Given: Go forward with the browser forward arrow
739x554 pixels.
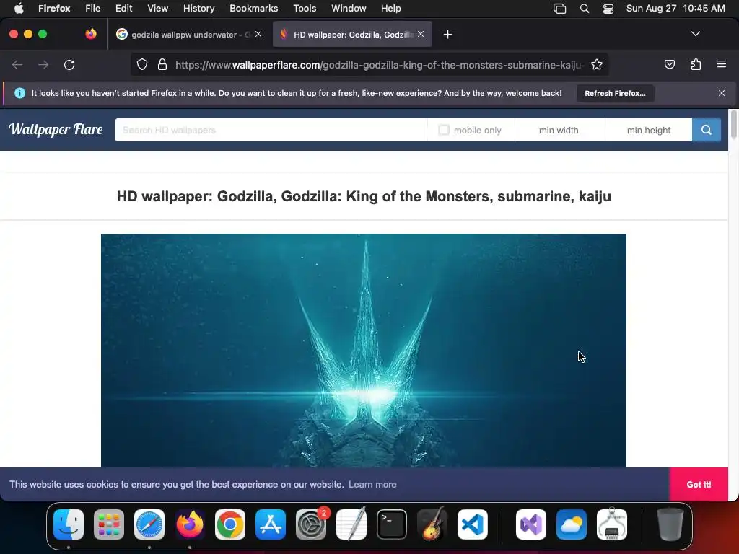Looking at the screenshot, I should point(43,64).
